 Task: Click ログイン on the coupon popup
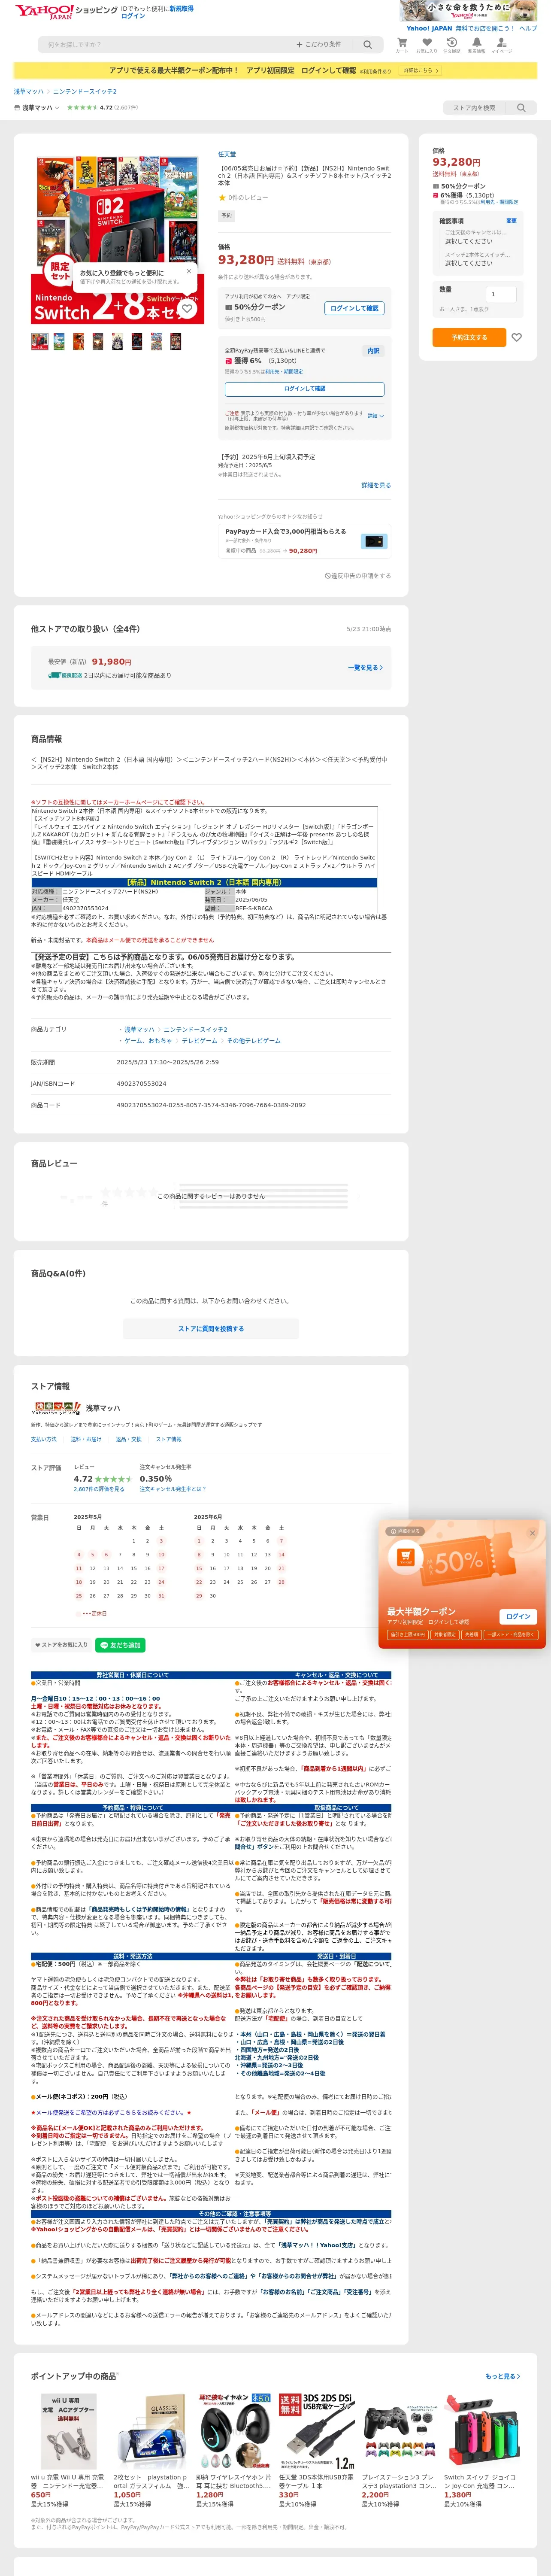click(518, 1616)
